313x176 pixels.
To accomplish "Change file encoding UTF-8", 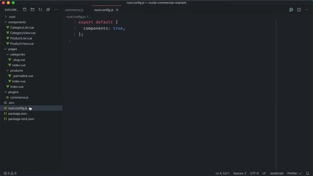I will coord(254,173).
